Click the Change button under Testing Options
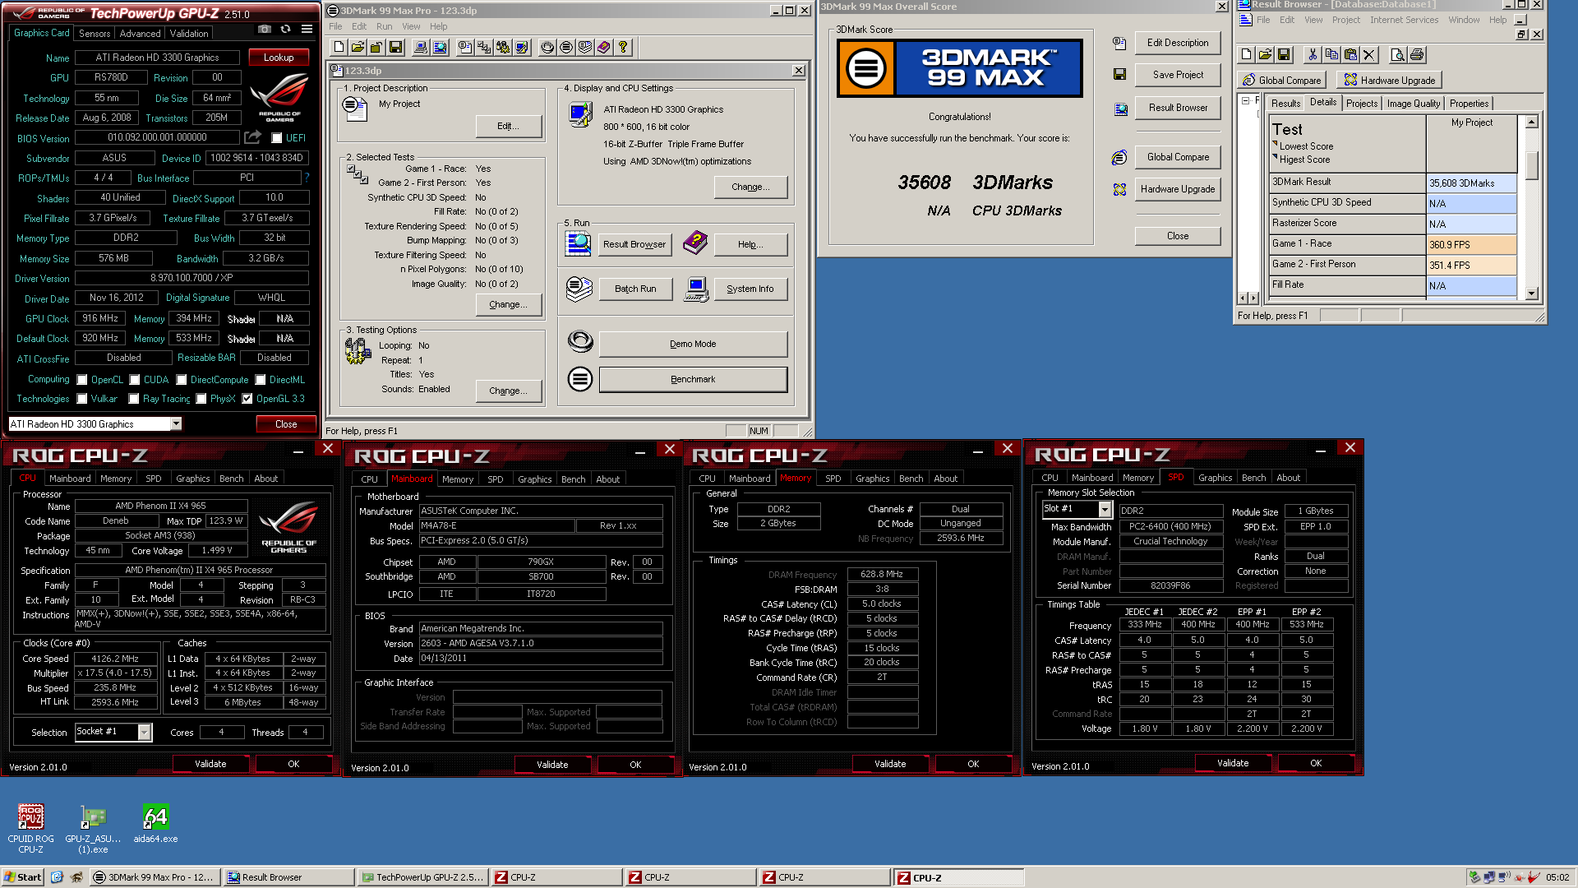Image resolution: width=1578 pixels, height=888 pixels. click(509, 391)
